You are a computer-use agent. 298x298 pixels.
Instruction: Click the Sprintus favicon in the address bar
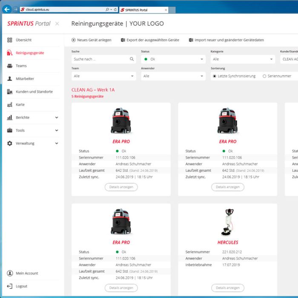(x=23, y=9)
